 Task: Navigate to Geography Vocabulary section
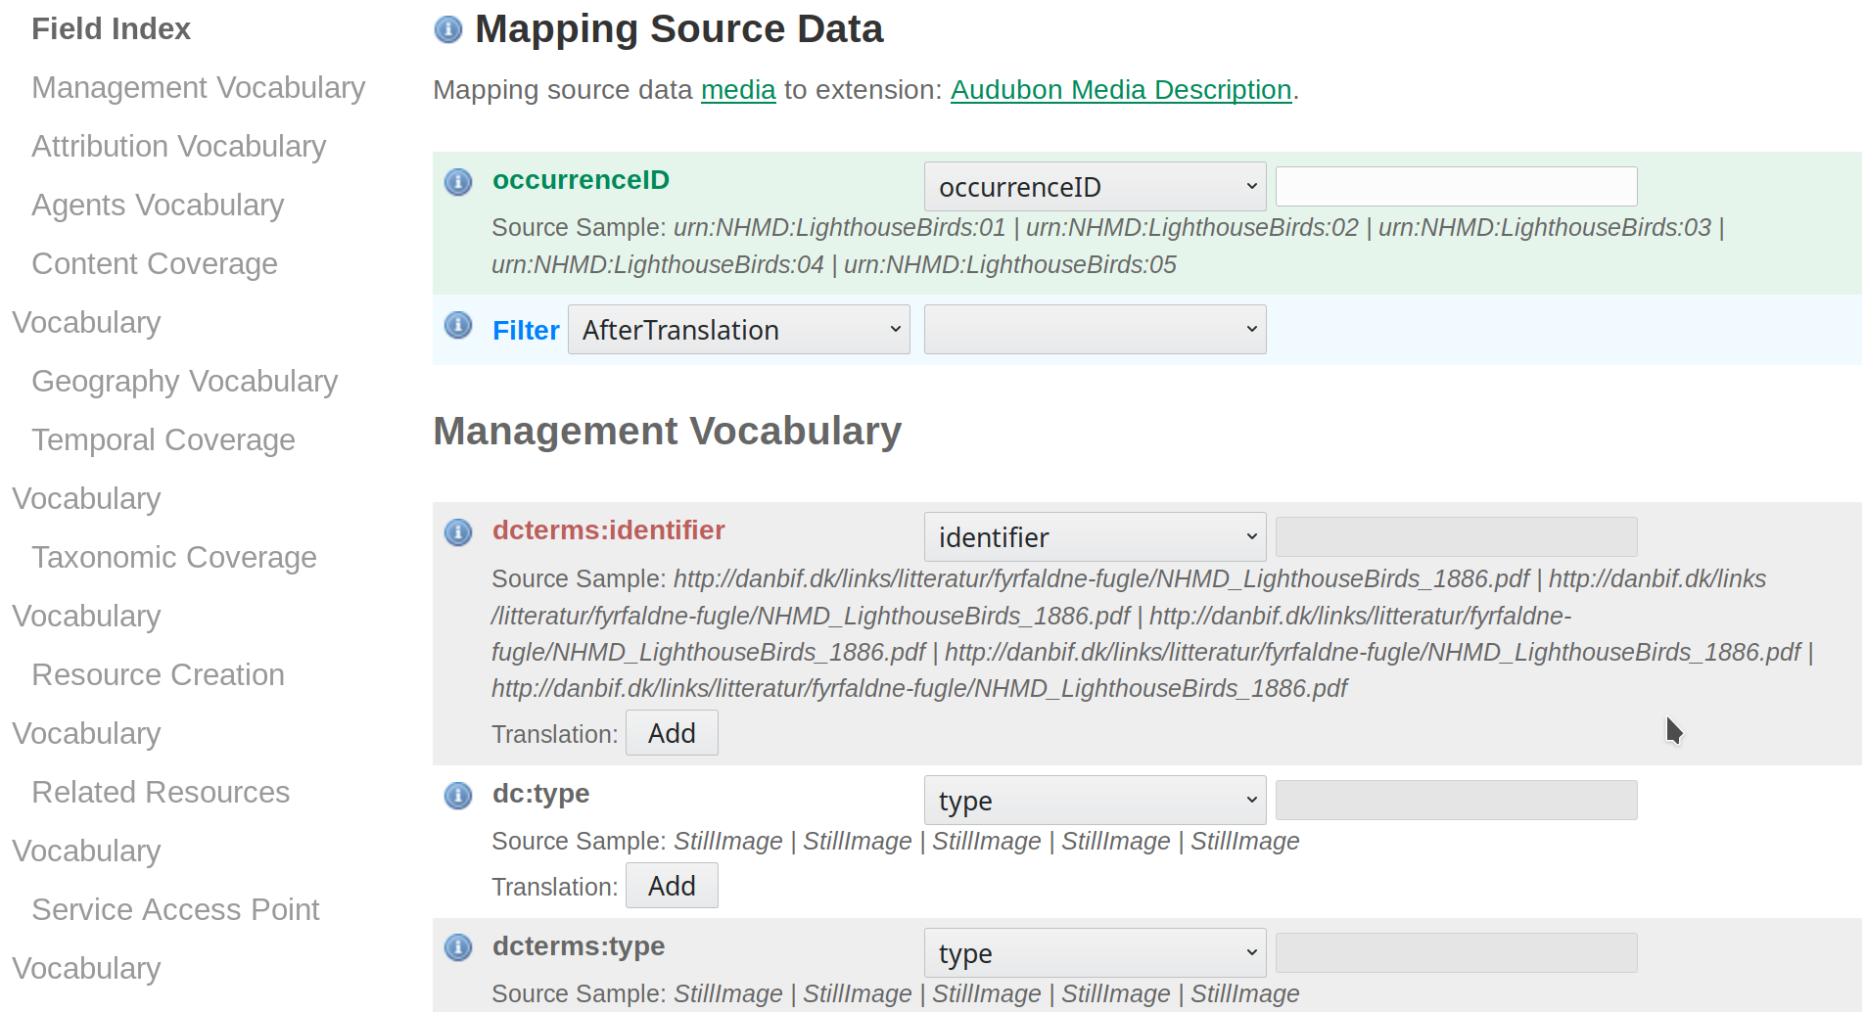[184, 382]
